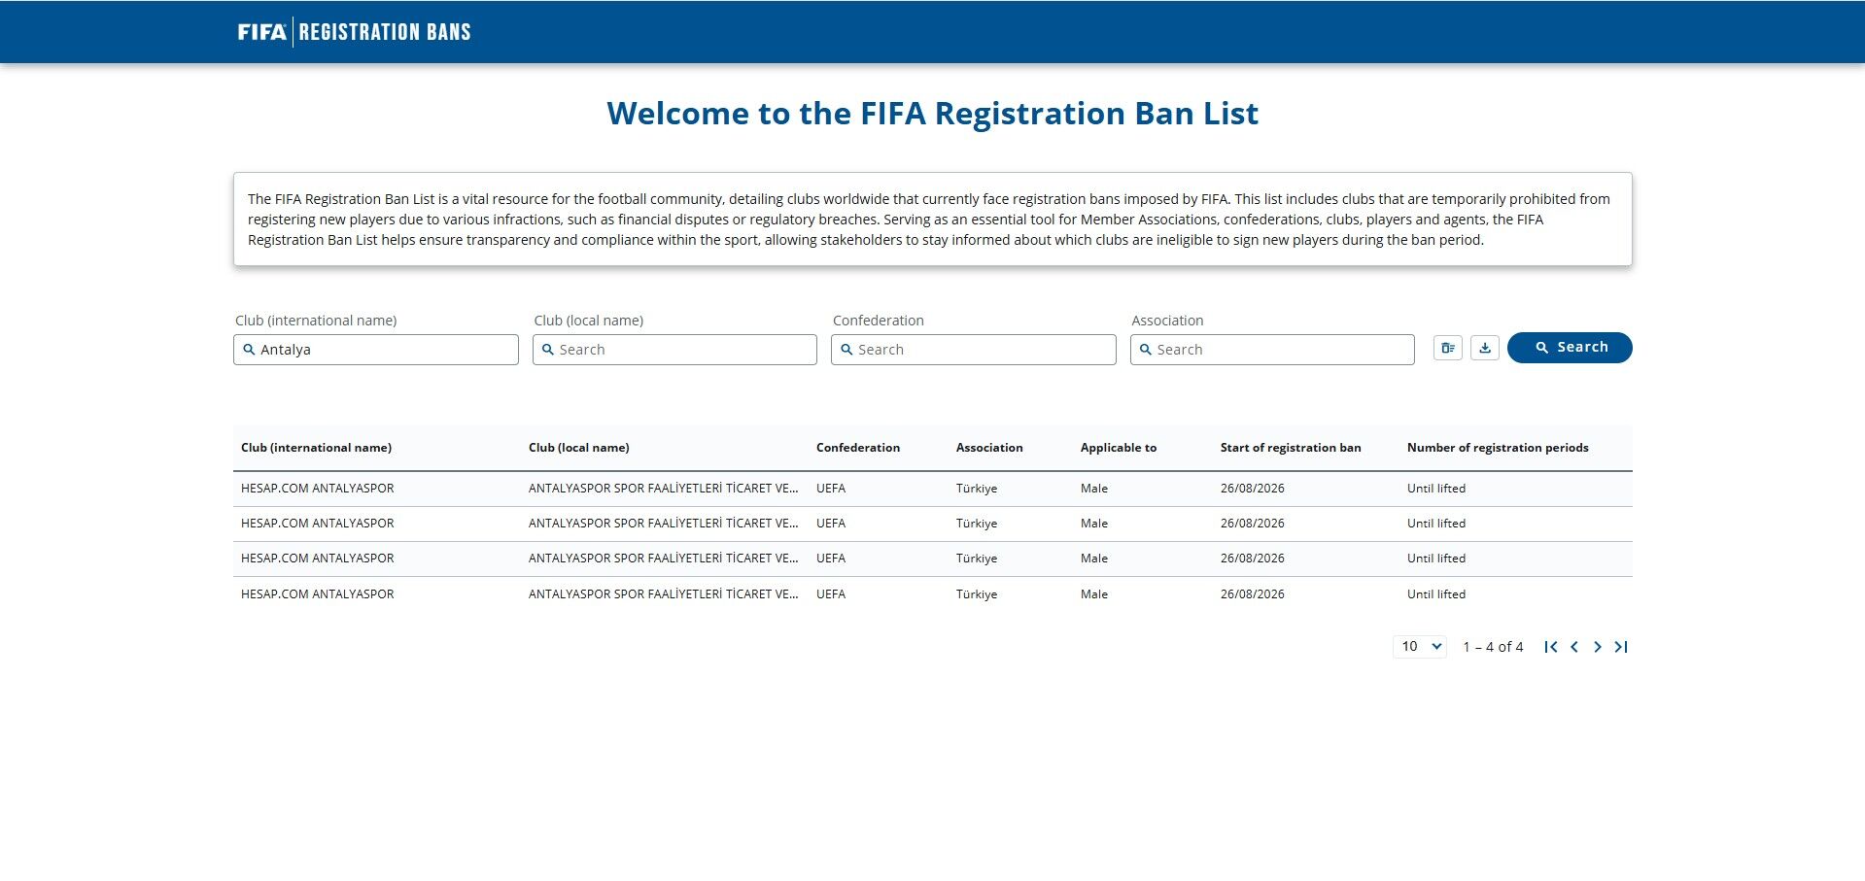This screenshot has height=881, width=1865.
Task: Click the FIFA Registration Bans logo
Action: click(354, 32)
